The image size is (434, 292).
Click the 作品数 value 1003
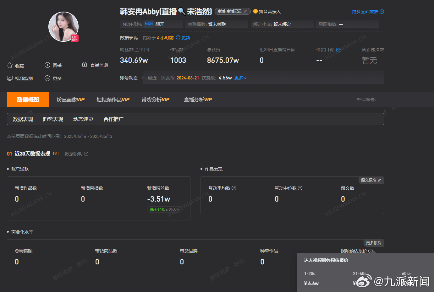pyautogui.click(x=178, y=60)
